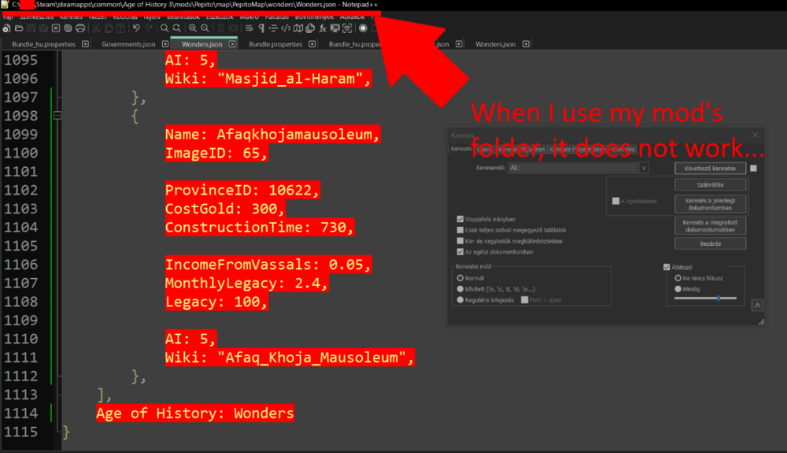Close the Bundle.properties tab with its X
This screenshot has width=787, height=453.
tap(312, 44)
